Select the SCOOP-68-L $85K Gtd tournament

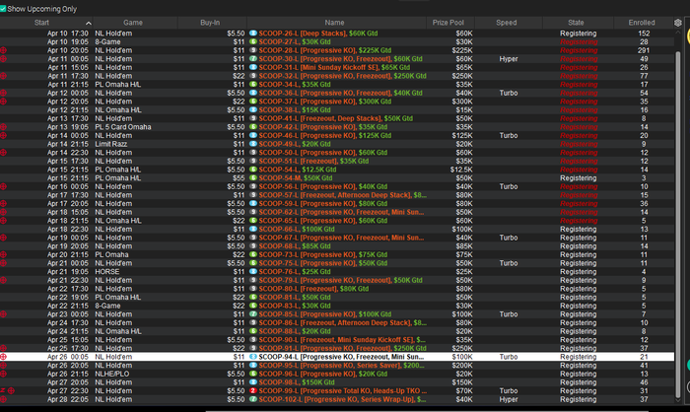pos(337,246)
